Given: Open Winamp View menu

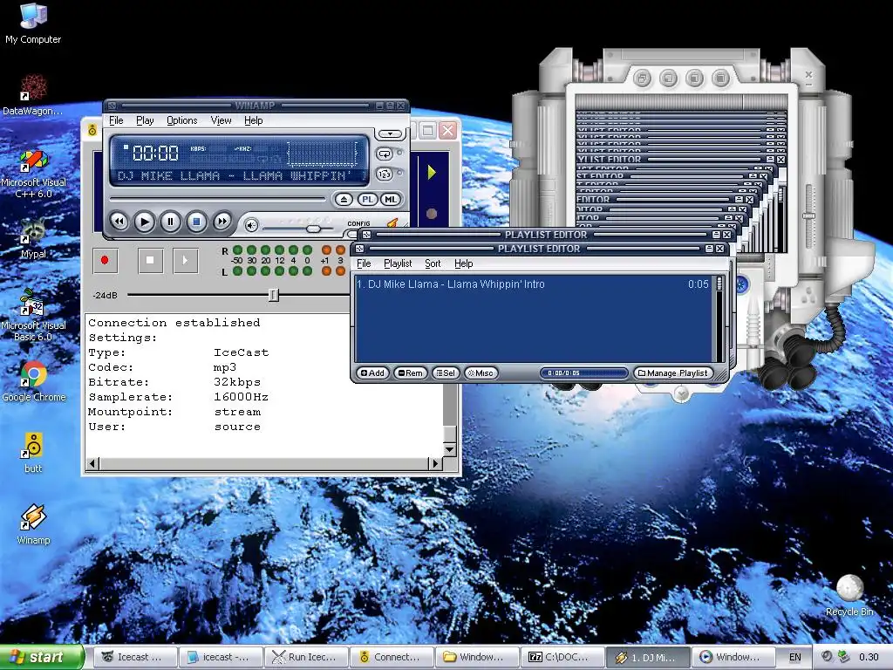Looking at the screenshot, I should (221, 120).
